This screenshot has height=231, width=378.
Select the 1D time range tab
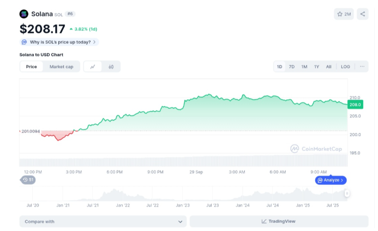pos(280,66)
